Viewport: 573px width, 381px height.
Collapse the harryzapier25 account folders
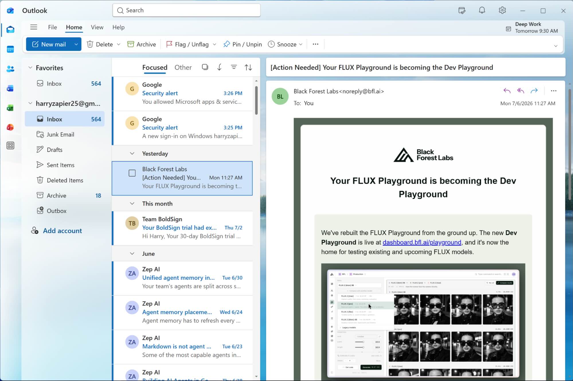(30, 103)
